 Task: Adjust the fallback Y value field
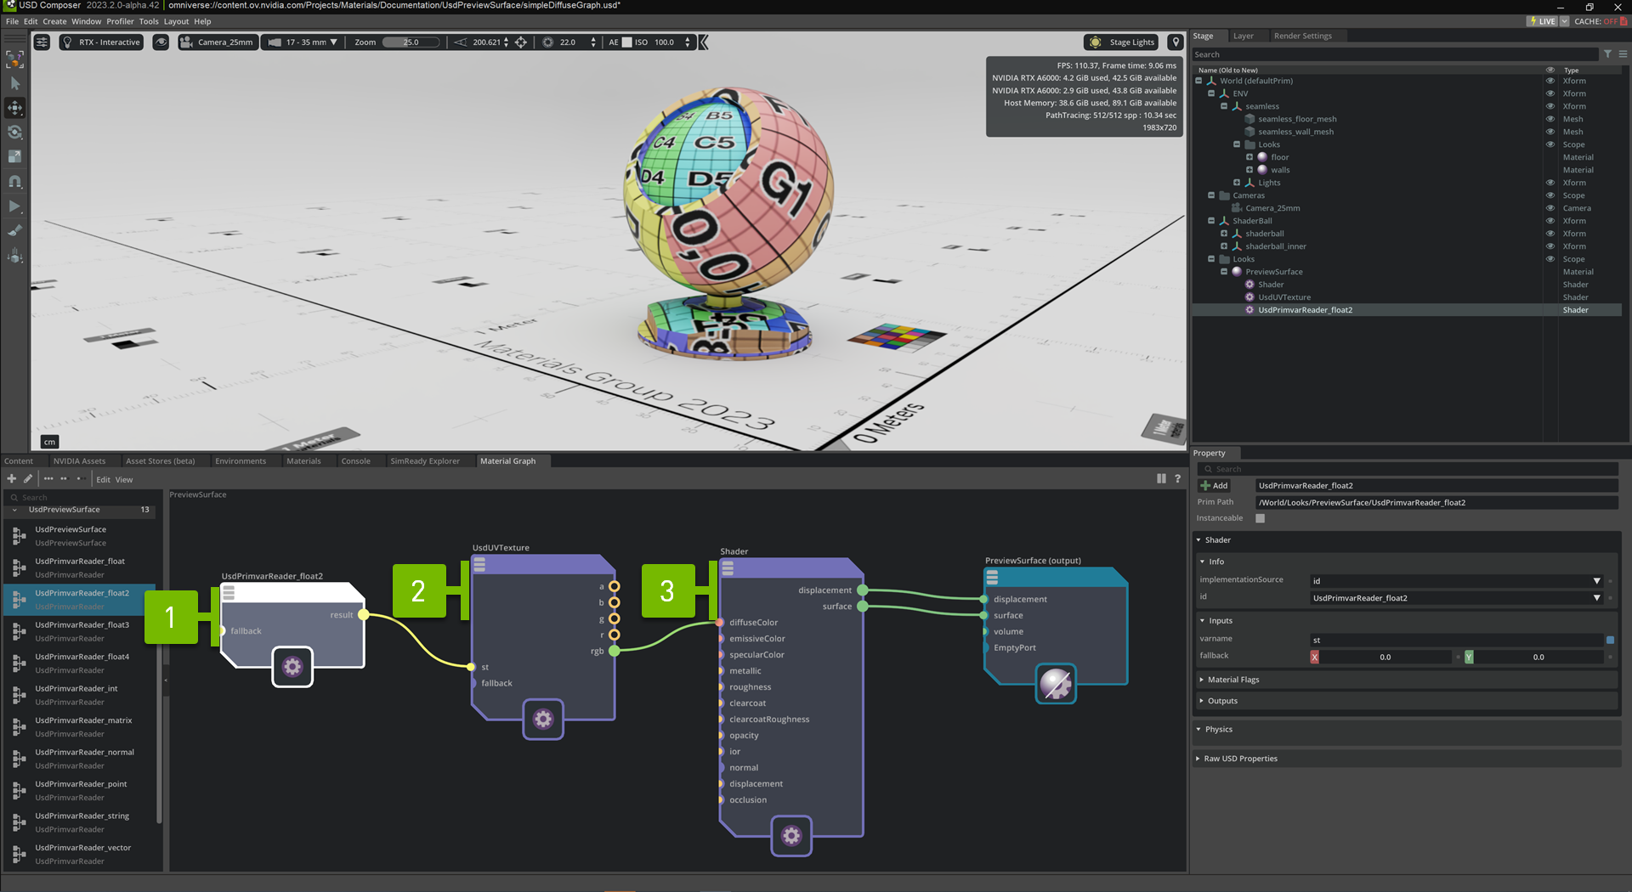tap(1539, 657)
